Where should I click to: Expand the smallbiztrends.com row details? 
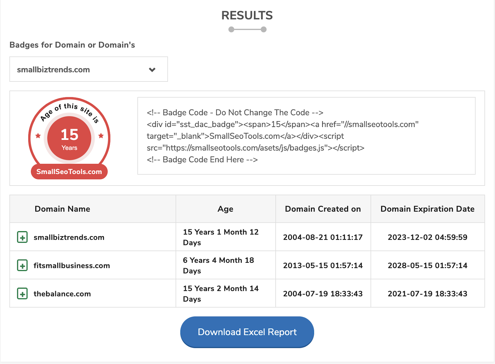point(22,237)
